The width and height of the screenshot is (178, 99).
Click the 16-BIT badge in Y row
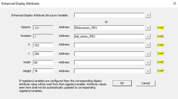pos(160,53)
